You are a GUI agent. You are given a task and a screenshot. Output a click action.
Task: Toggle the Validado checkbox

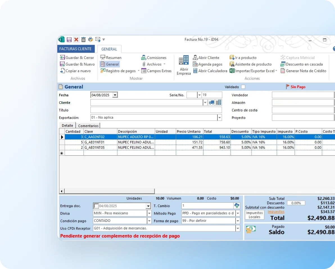(243, 87)
